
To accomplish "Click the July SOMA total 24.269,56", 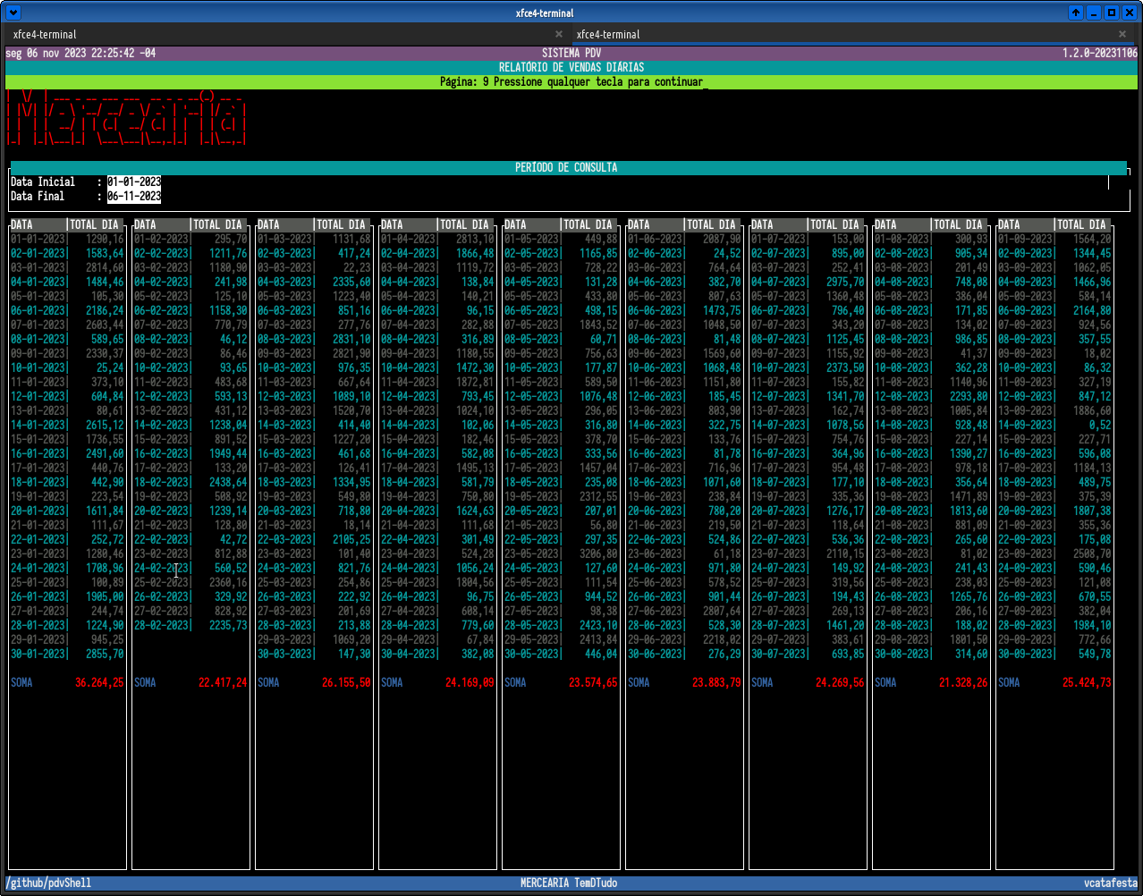I will point(840,682).
